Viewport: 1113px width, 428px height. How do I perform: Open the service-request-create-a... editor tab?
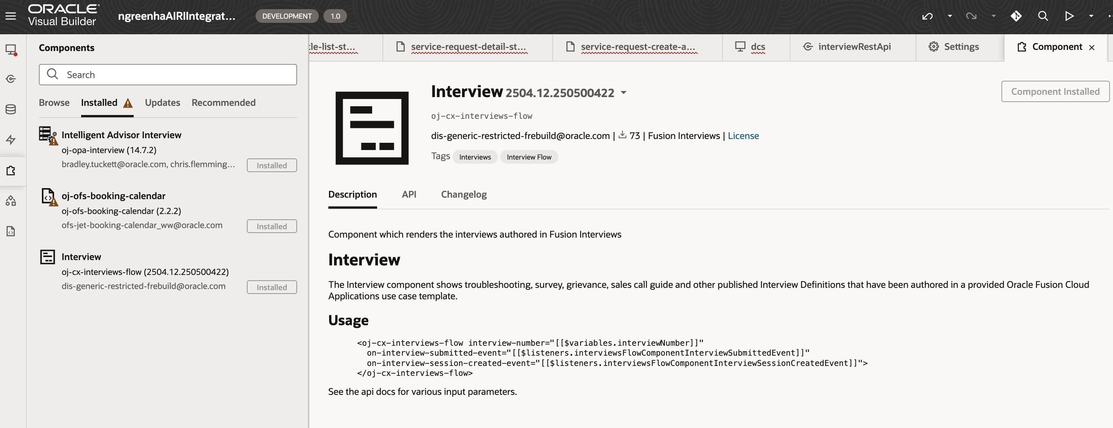[638, 46]
